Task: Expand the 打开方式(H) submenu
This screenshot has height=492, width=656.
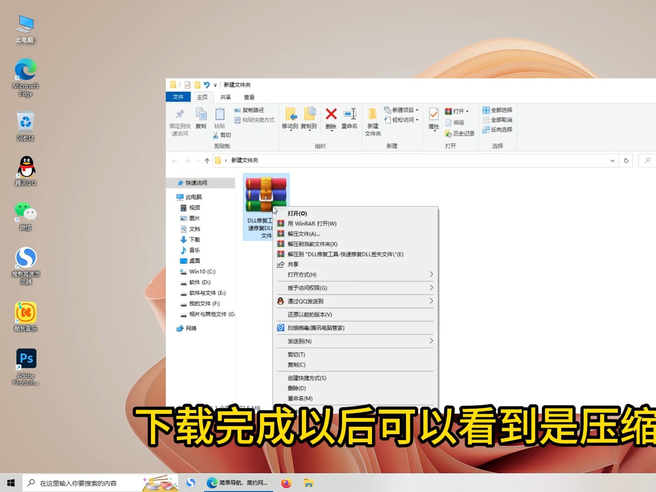Action: pos(355,275)
